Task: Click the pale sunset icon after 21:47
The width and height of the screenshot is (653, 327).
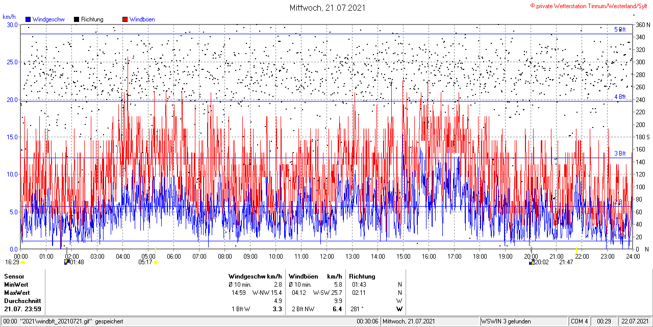Action: pos(577,262)
